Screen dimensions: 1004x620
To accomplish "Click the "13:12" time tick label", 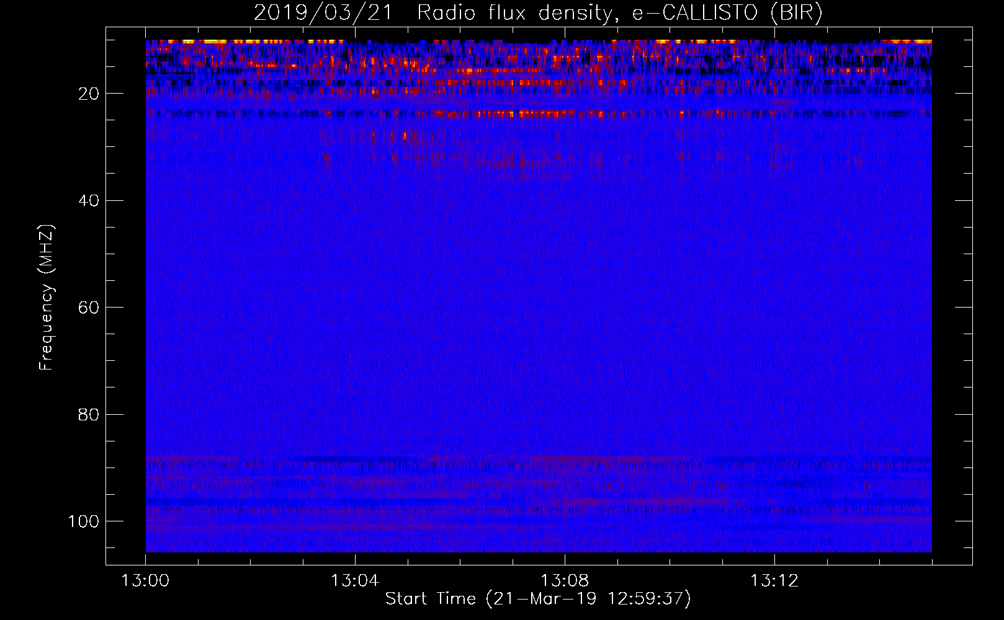I will (x=774, y=581).
